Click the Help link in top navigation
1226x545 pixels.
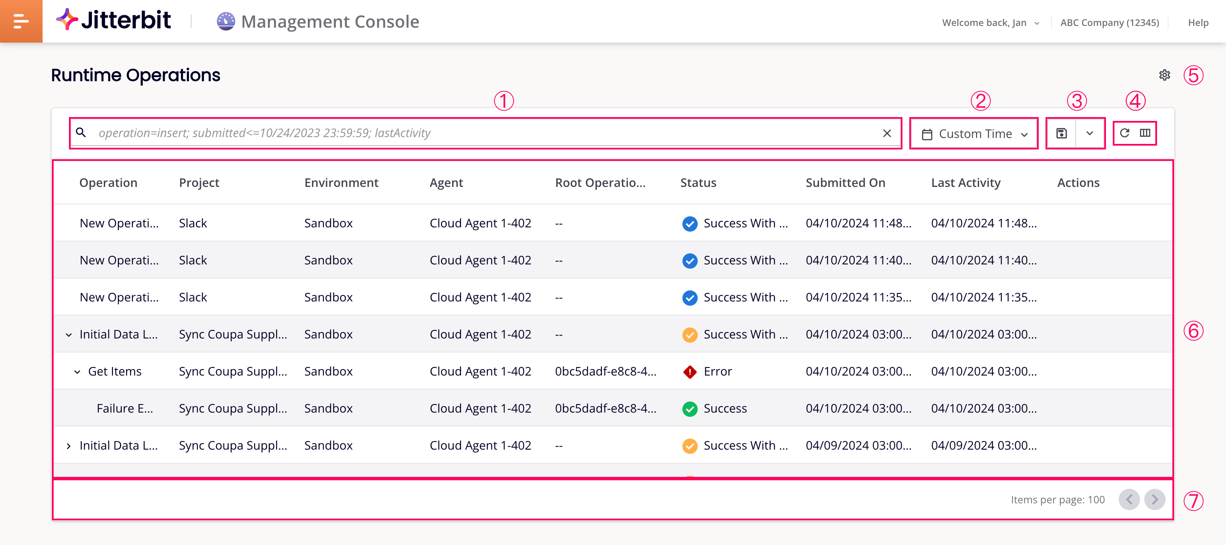tap(1196, 21)
